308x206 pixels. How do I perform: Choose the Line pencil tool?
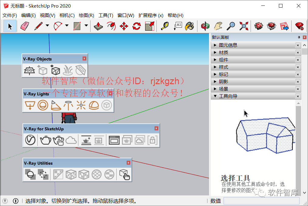tap(39, 26)
